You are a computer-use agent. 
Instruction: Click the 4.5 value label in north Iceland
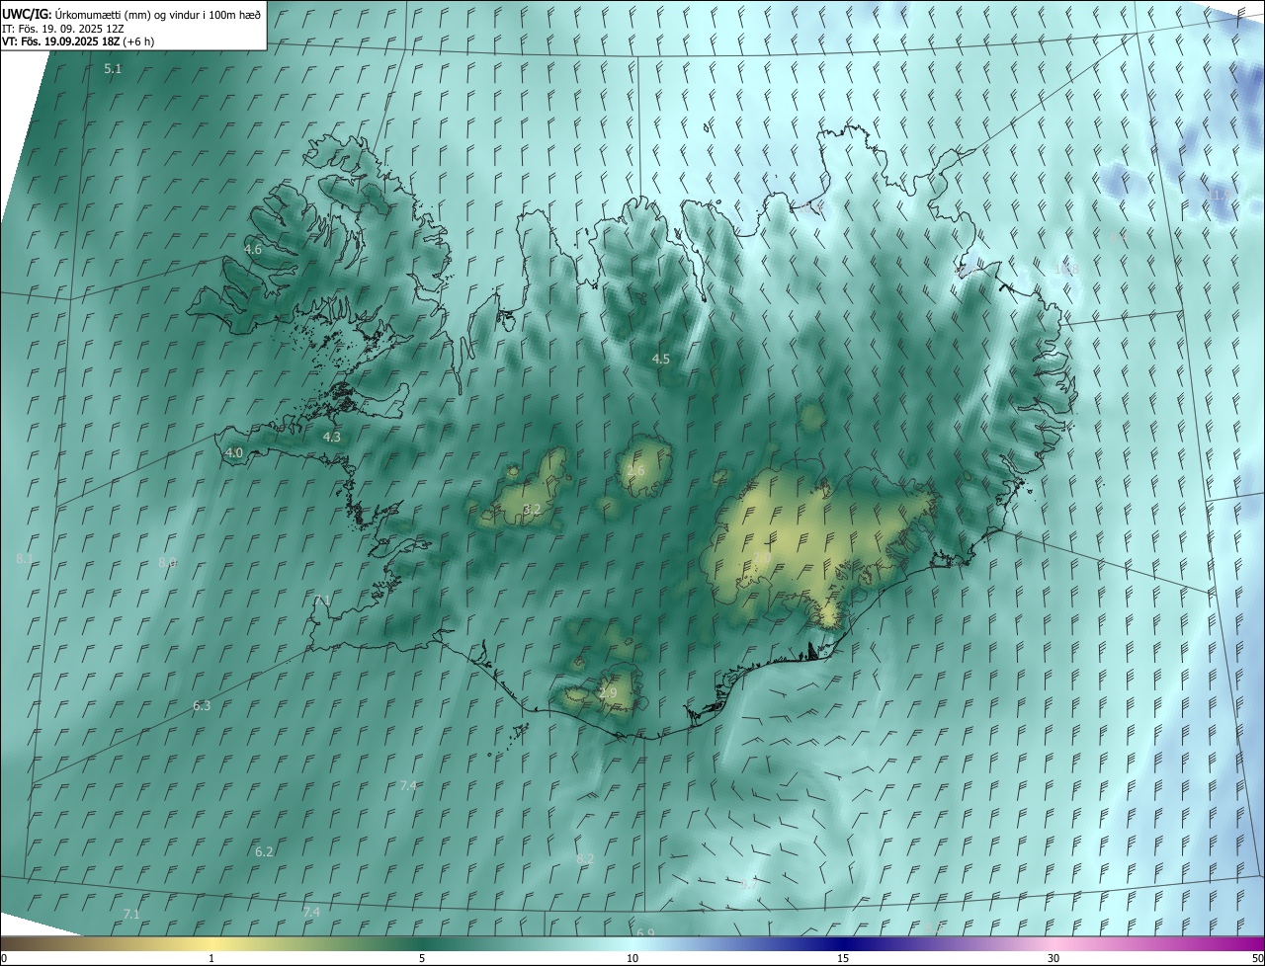[x=661, y=360]
